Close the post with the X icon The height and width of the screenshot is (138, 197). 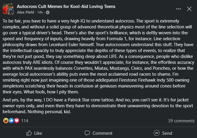tap(189, 9)
